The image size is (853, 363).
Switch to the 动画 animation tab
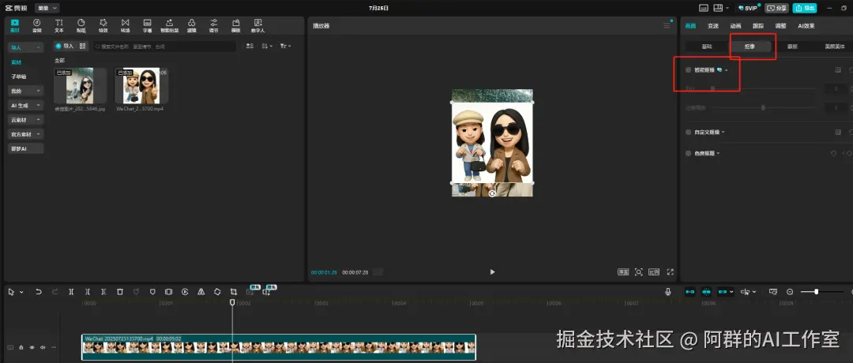point(735,25)
